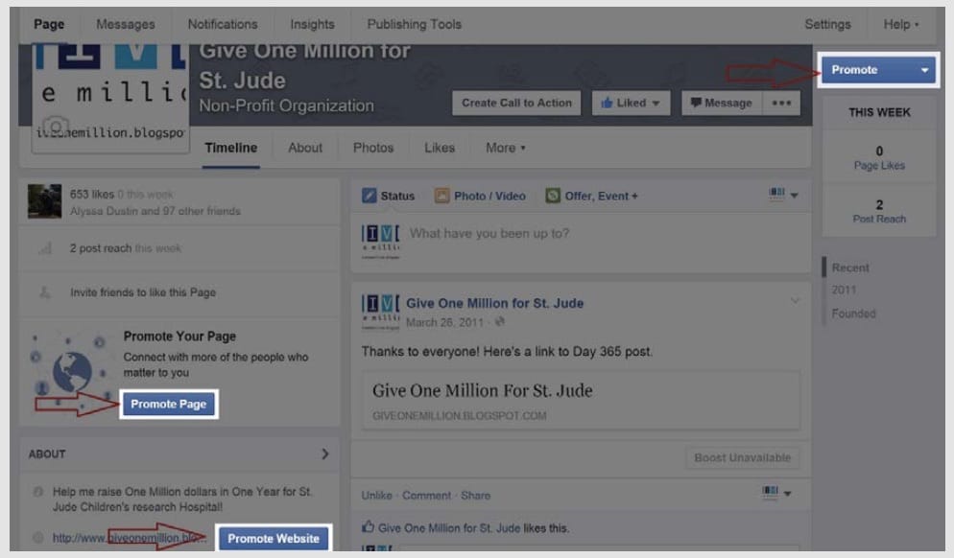Select Photo / Video composer option
The height and width of the screenshot is (558, 954).
click(x=480, y=196)
